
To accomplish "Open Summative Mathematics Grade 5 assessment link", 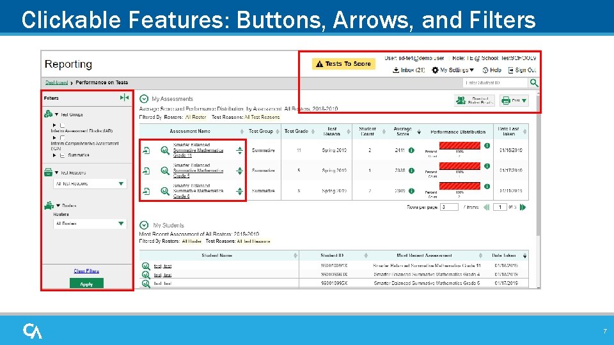I will click(x=198, y=171).
